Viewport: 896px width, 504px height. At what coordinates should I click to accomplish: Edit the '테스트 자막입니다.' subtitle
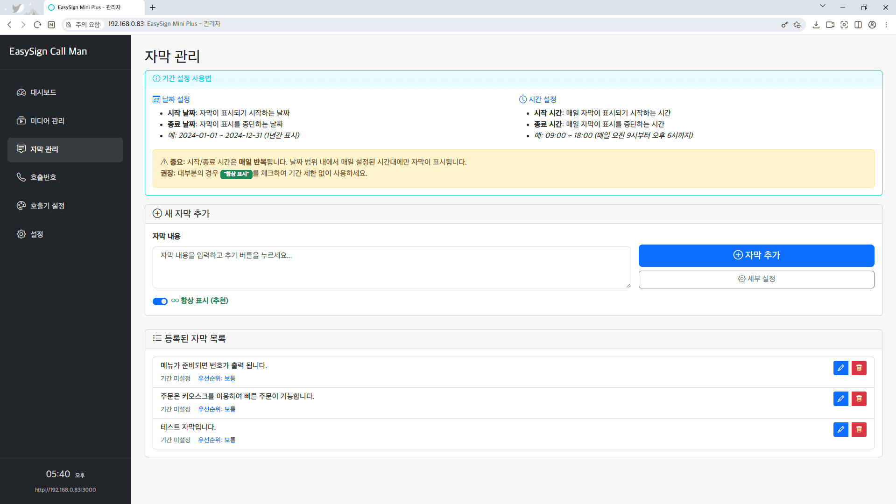pos(840,429)
